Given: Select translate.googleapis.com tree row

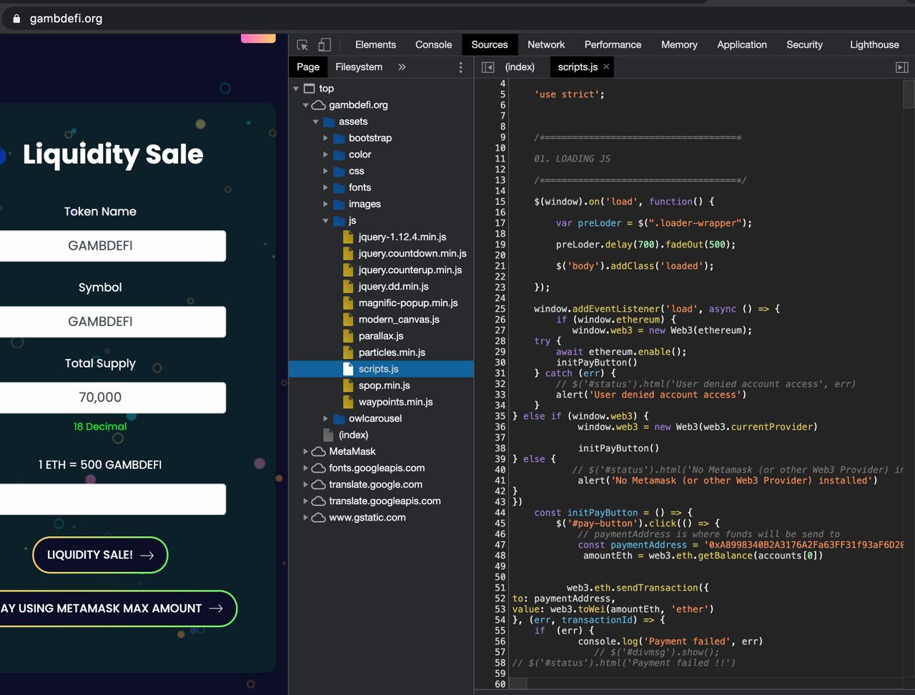Looking at the screenshot, I should (381, 501).
